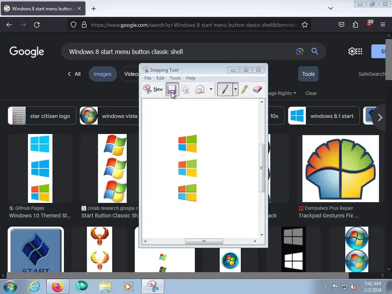This screenshot has width=392, height=294.
Task: Open a new Firefox tab
Action: 93,9
